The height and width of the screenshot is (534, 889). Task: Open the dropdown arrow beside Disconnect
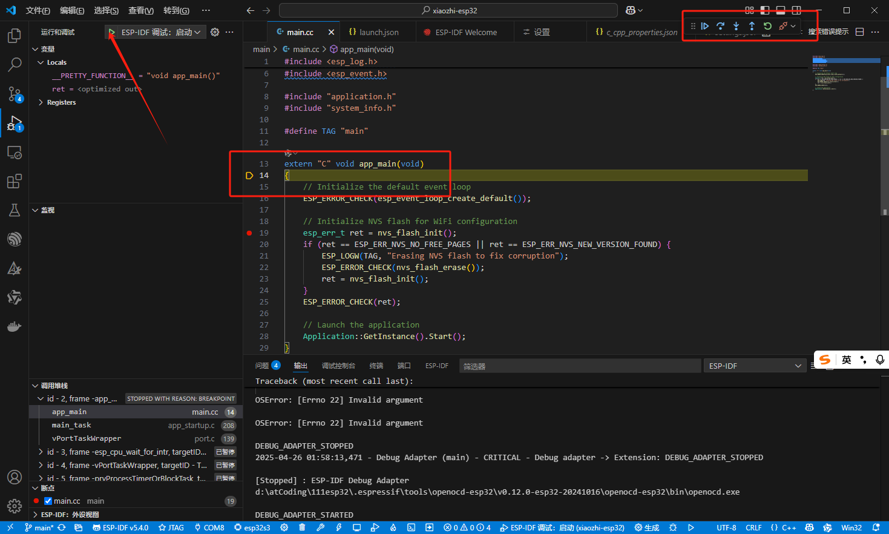pos(793,26)
